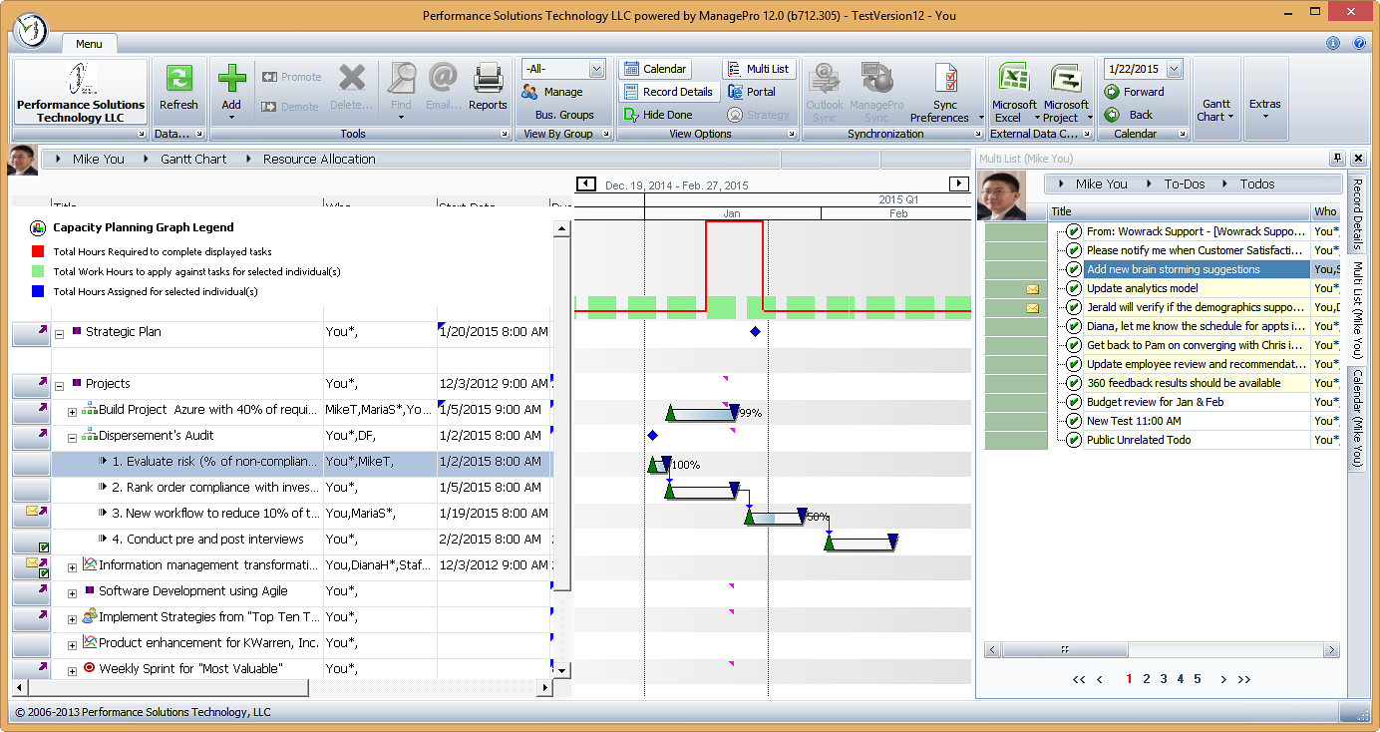This screenshot has height=732, width=1380.
Task: Collapse the Dispersement's Audit node
Action: point(73,439)
